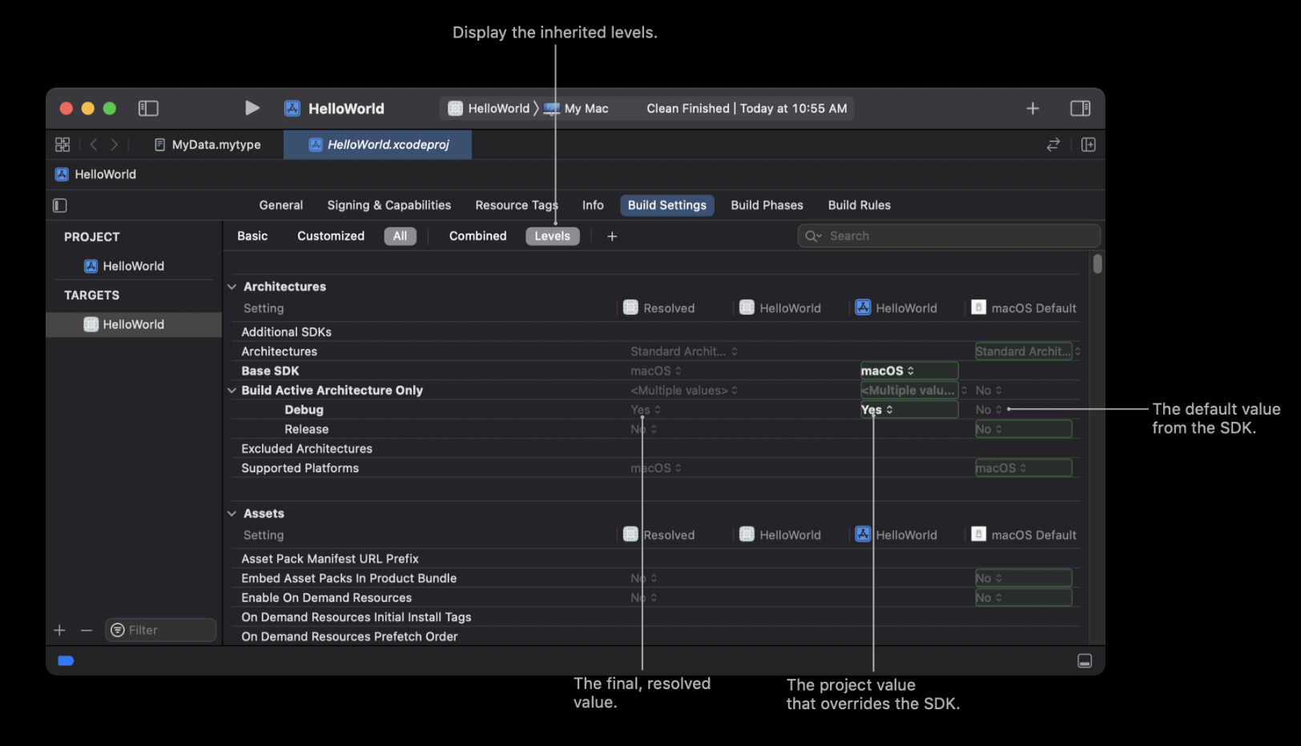Viewport: 1301px width, 746px height.
Task: Click the vertical scrollbar of settings list
Action: pyautogui.click(x=1097, y=263)
